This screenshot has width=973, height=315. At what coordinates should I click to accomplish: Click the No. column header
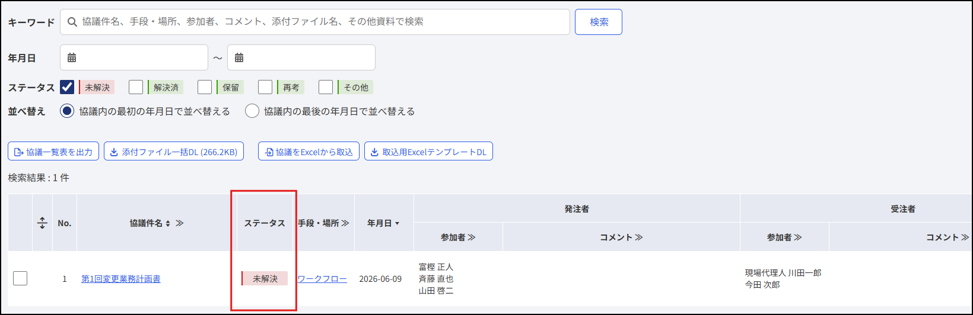[x=65, y=223]
